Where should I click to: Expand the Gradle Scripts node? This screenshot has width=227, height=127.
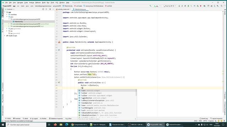(x=5, y=36)
